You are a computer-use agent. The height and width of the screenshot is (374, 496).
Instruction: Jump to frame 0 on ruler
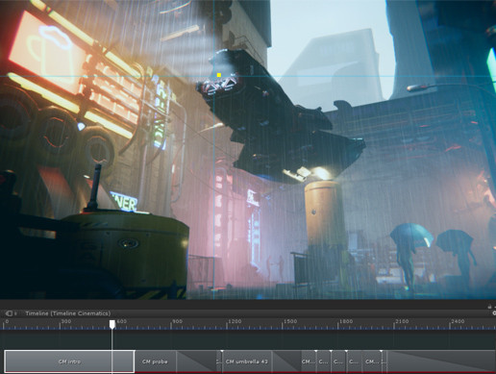(7, 321)
